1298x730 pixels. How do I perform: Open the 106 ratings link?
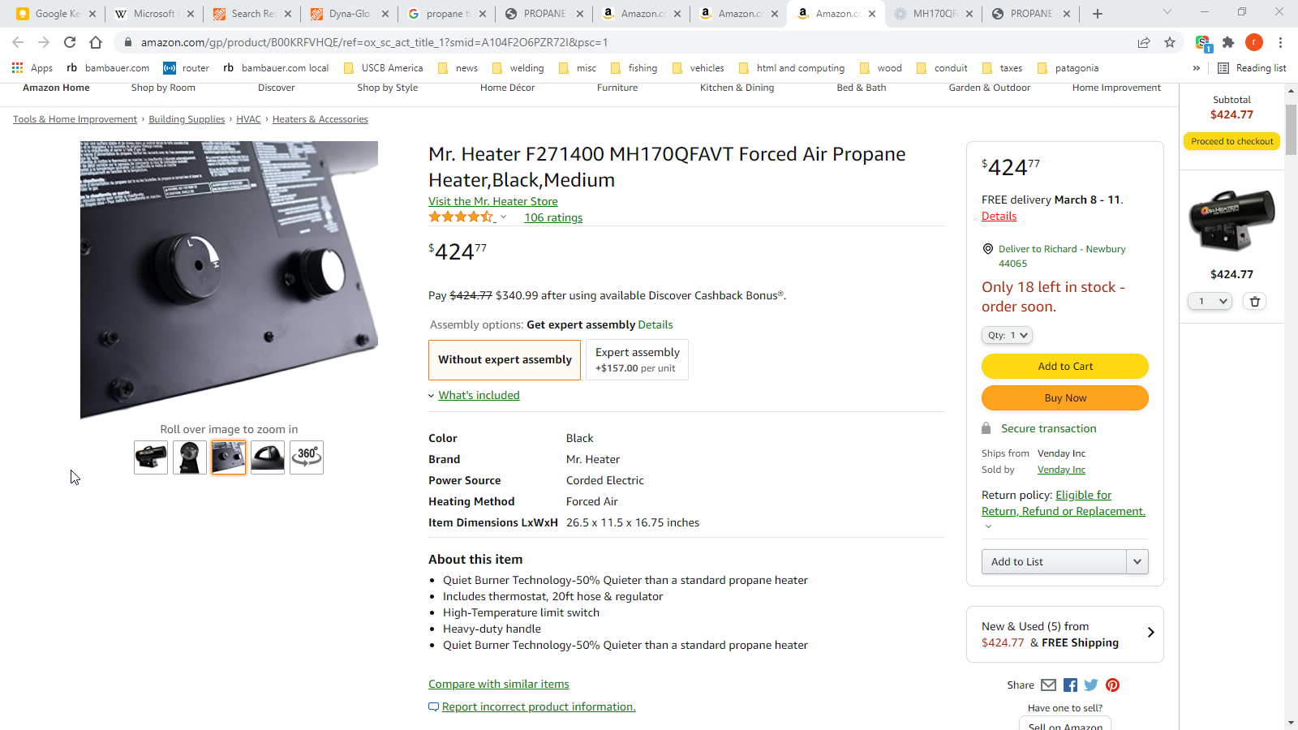click(553, 217)
